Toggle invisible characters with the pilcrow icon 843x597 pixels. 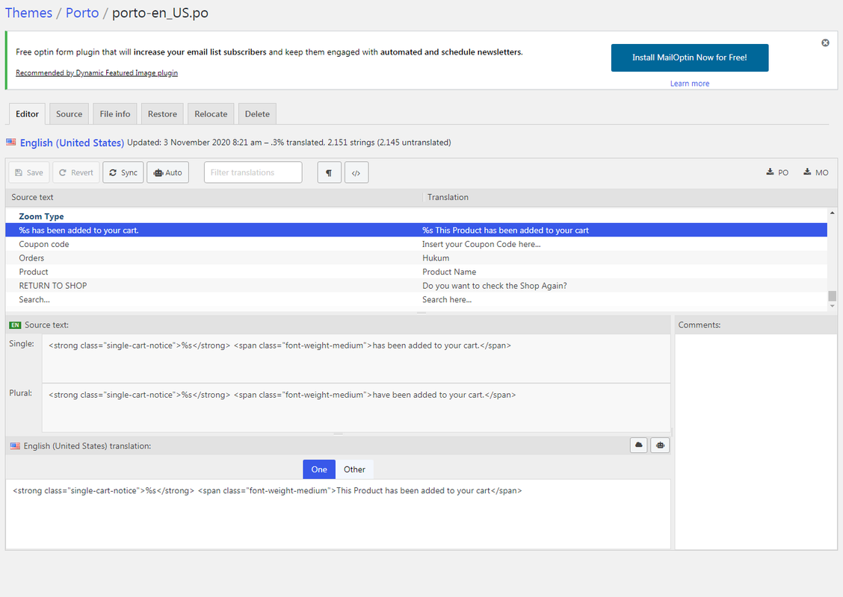click(x=329, y=172)
